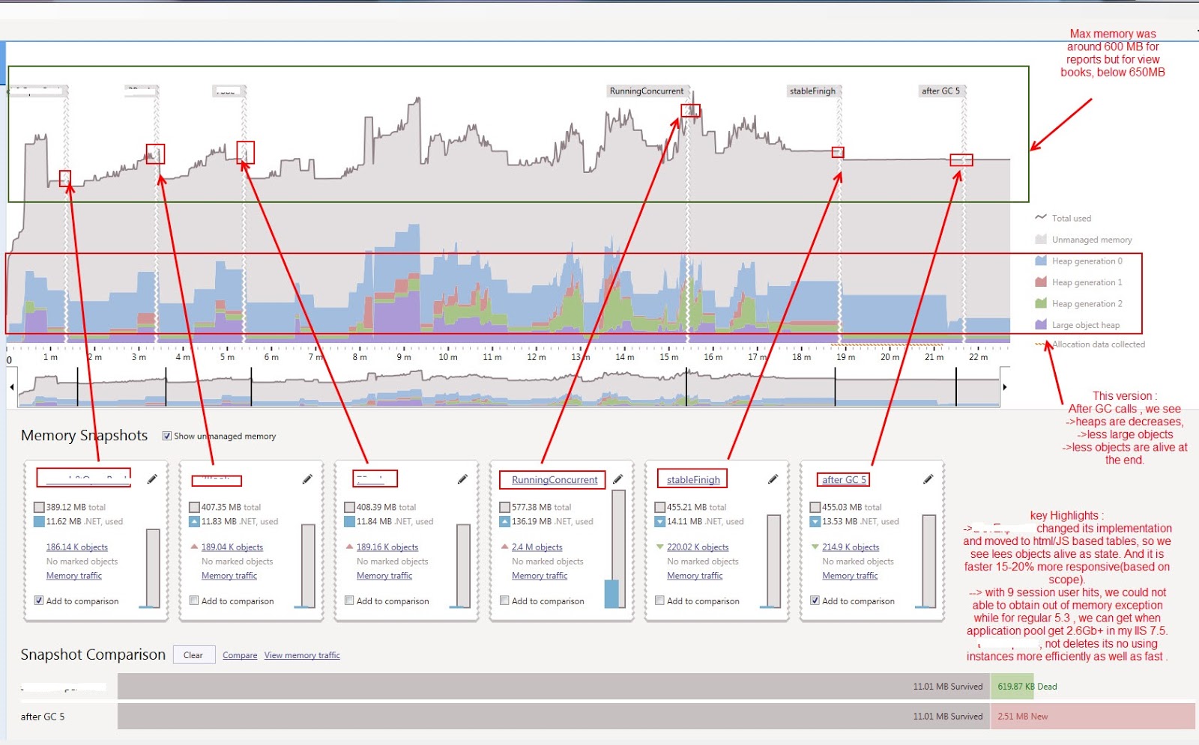Tick Add to comparison for RunningConcurrent
1199x745 pixels.
tap(504, 600)
